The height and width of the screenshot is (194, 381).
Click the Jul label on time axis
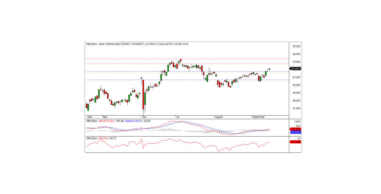point(177,117)
